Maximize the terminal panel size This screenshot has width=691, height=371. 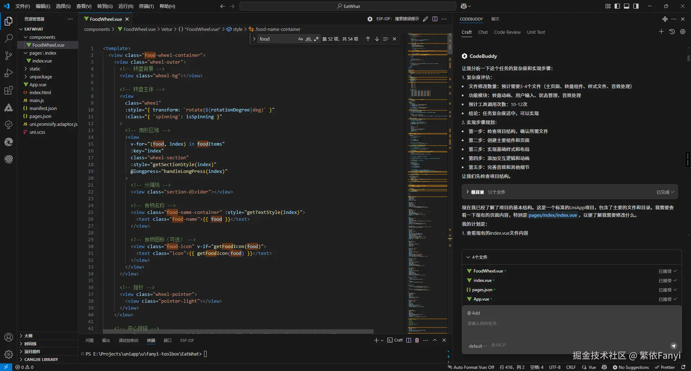(435, 340)
